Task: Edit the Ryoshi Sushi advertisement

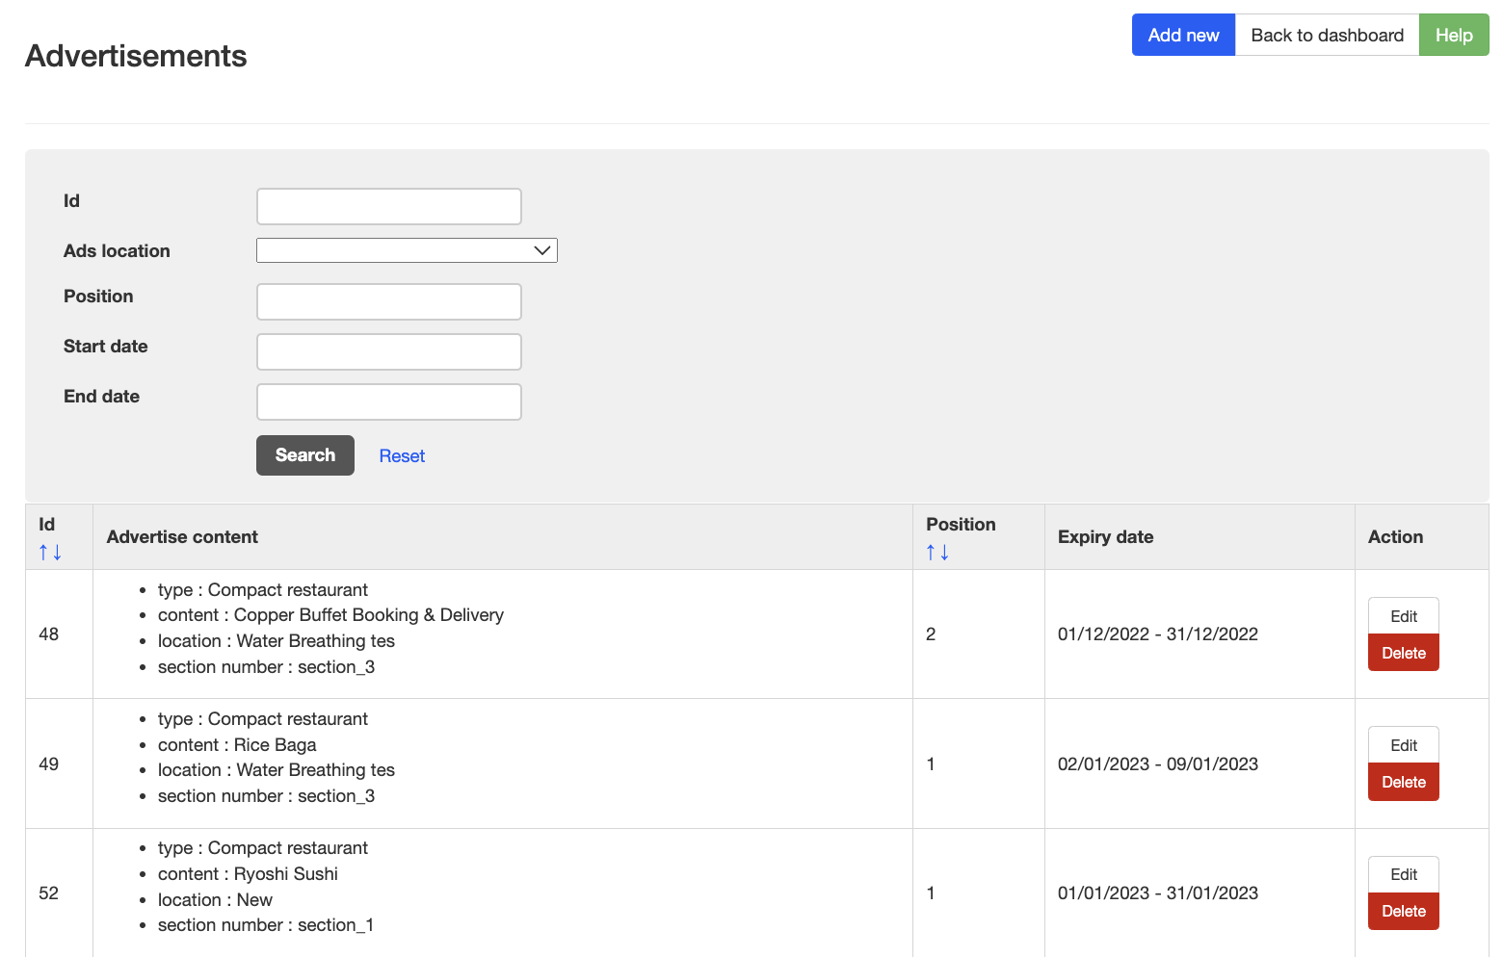Action: (1403, 874)
